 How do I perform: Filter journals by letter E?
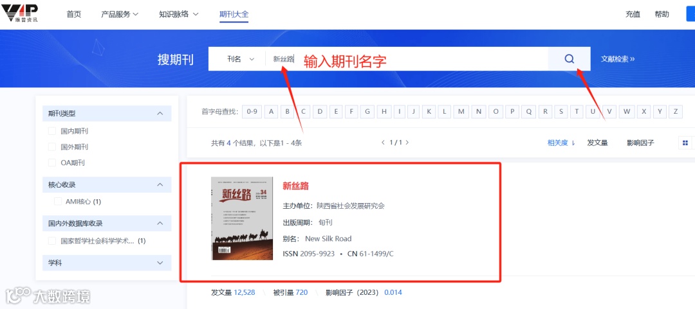(x=335, y=112)
